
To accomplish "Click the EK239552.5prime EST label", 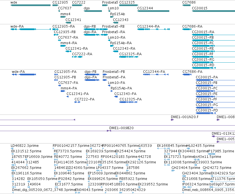I will (x=153, y=184).
